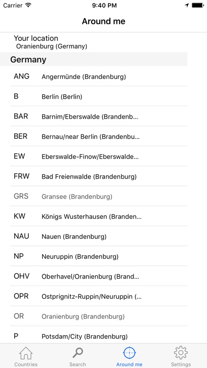Tap Your location Oranienburg row

click(94, 42)
